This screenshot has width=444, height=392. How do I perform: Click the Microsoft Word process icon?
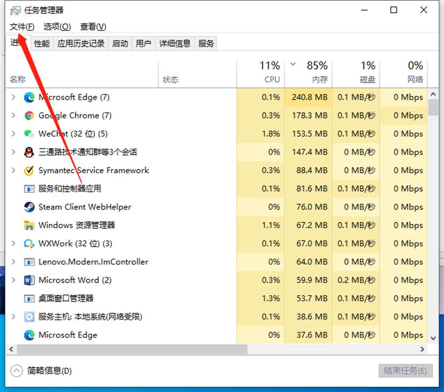29,280
